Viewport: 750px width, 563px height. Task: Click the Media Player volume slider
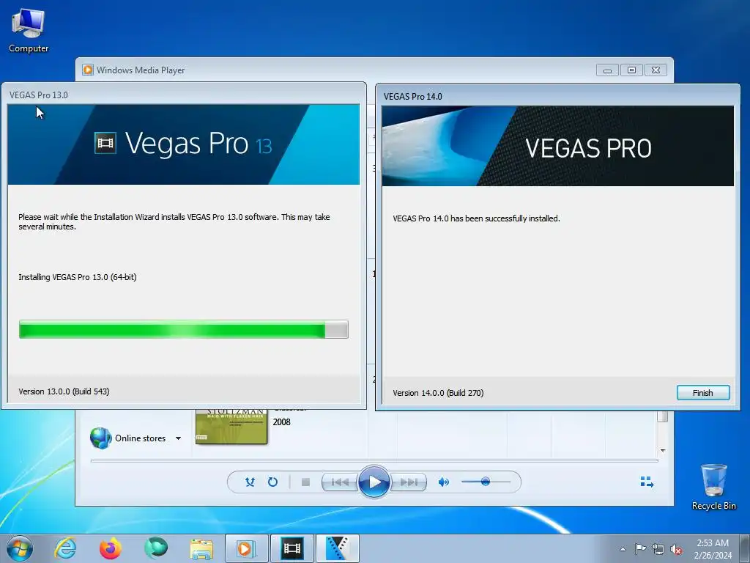click(486, 482)
